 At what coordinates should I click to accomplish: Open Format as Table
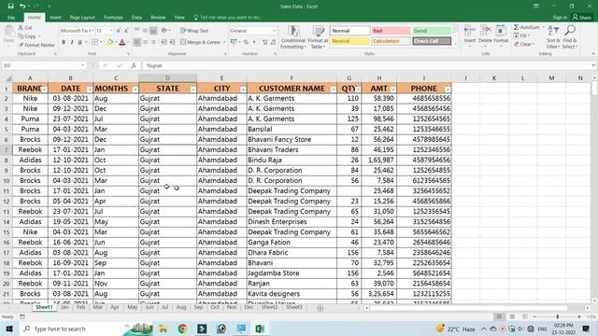[318, 37]
